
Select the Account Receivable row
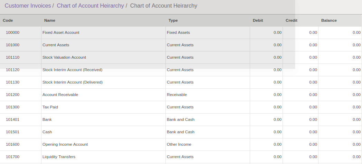click(60, 95)
